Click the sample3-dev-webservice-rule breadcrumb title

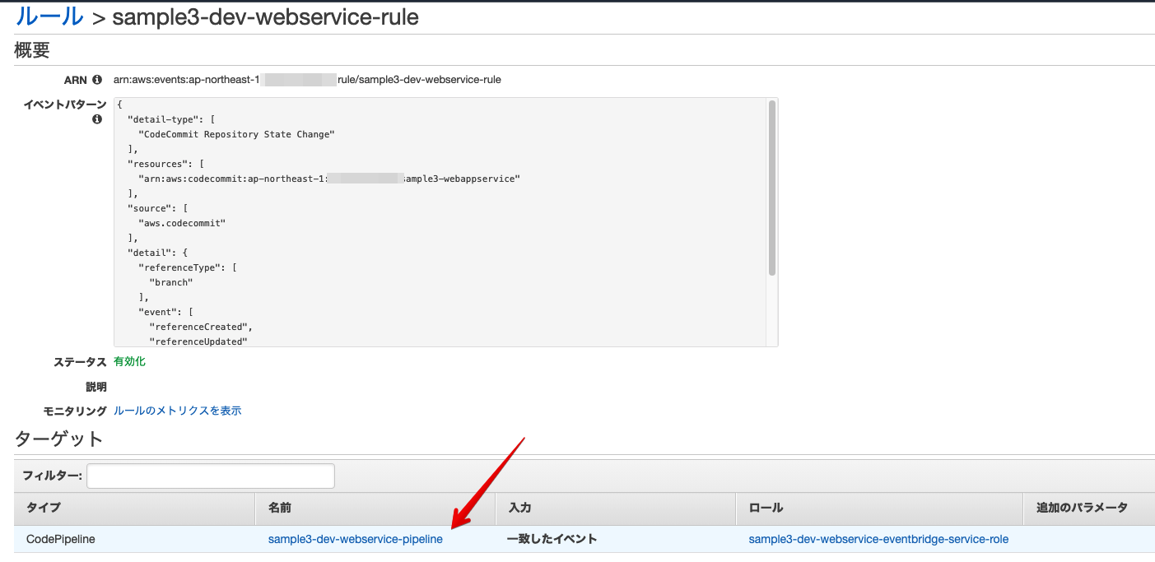(265, 17)
